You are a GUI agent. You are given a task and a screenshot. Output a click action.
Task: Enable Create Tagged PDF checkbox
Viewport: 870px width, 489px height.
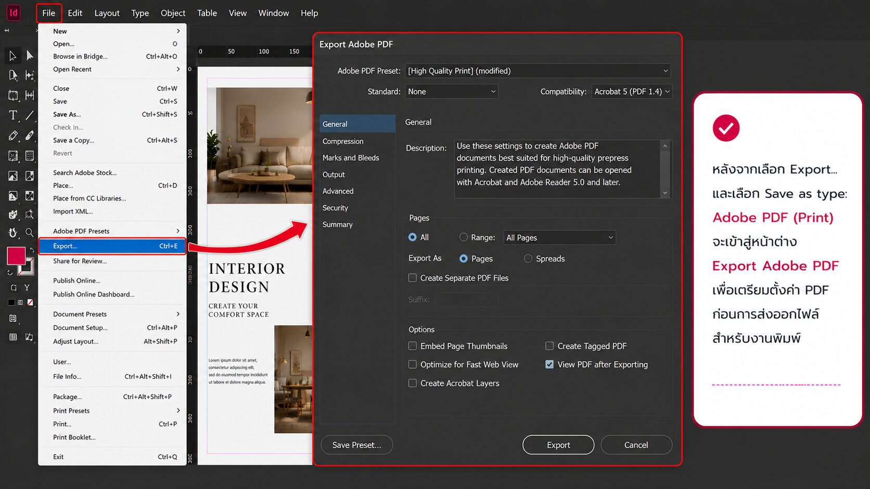point(549,346)
